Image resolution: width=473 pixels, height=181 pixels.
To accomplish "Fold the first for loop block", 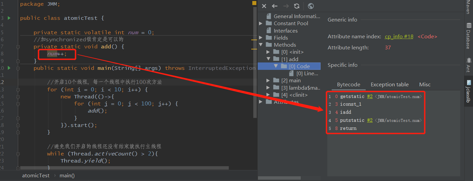I will [18, 89].
